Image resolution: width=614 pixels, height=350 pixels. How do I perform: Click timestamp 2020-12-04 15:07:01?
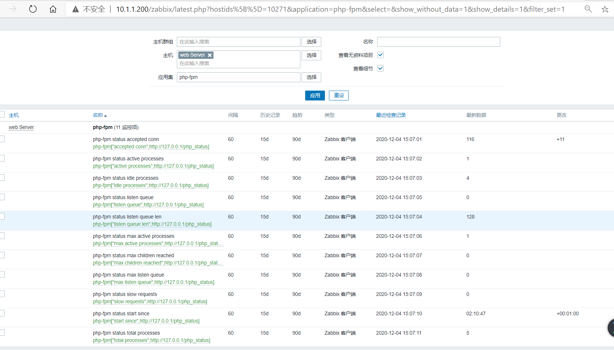pos(399,139)
